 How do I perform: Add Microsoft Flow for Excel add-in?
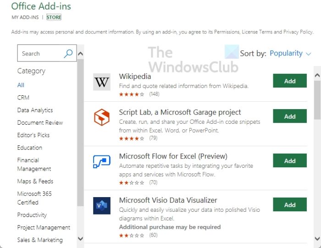pyautogui.click(x=290, y=161)
